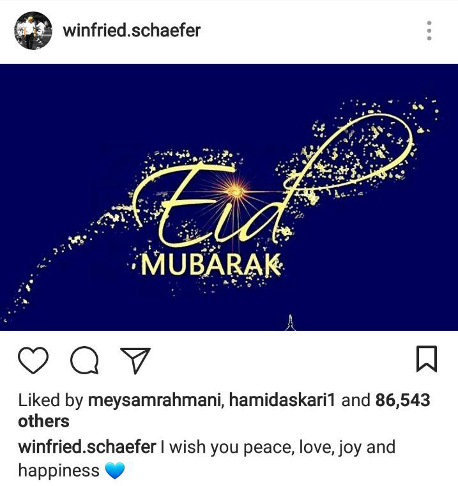The width and height of the screenshot is (458, 486).
Task: Save the post with the bookmark icon
Action: click(x=426, y=359)
